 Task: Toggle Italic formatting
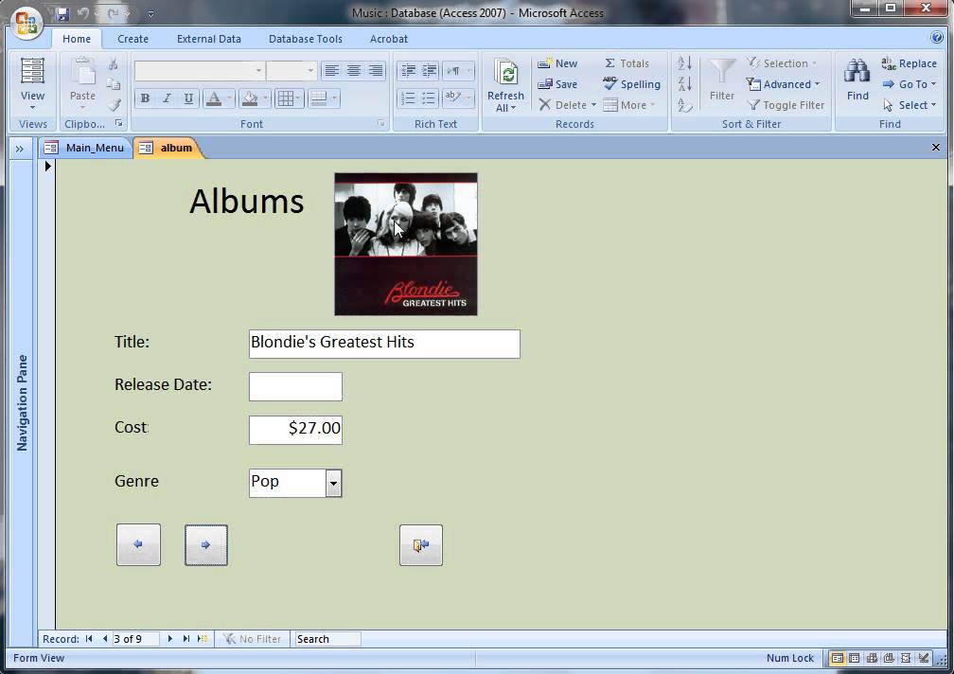[x=167, y=98]
